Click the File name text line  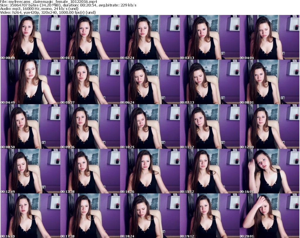pos(48,2)
